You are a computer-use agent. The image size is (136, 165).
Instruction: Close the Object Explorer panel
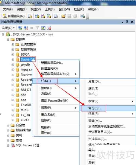click(x=132, y=22)
